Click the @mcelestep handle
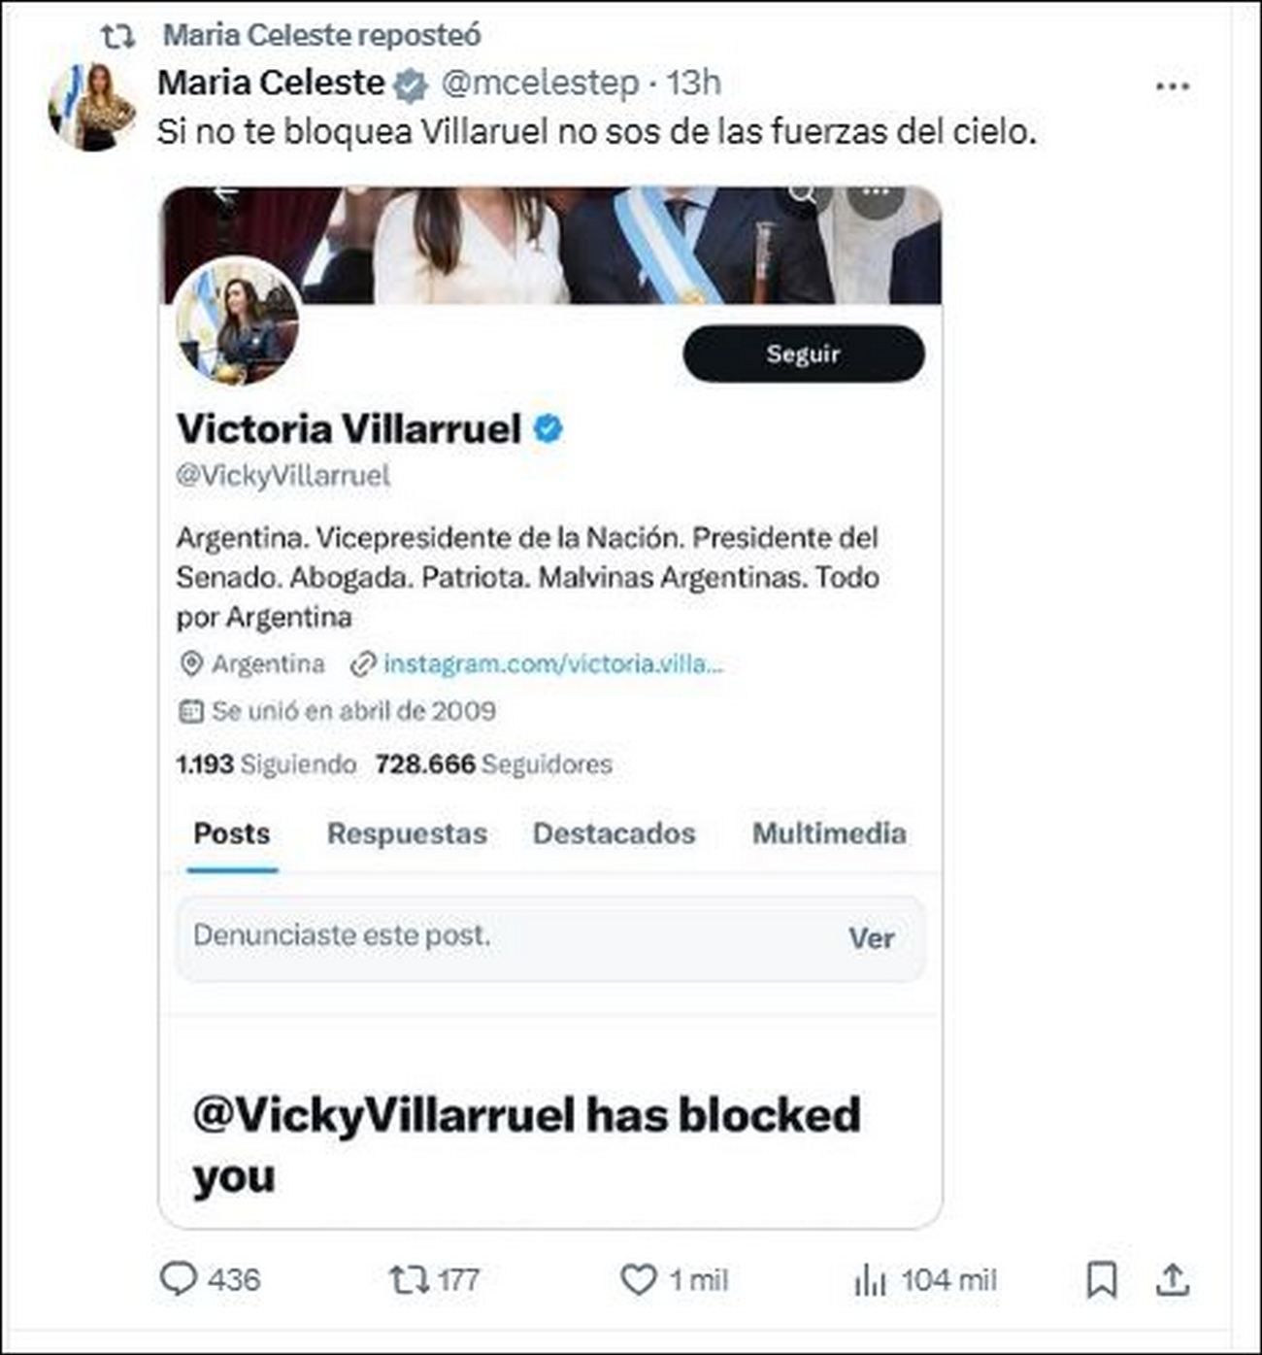Viewport: 1262px width, 1355px height. point(540,84)
